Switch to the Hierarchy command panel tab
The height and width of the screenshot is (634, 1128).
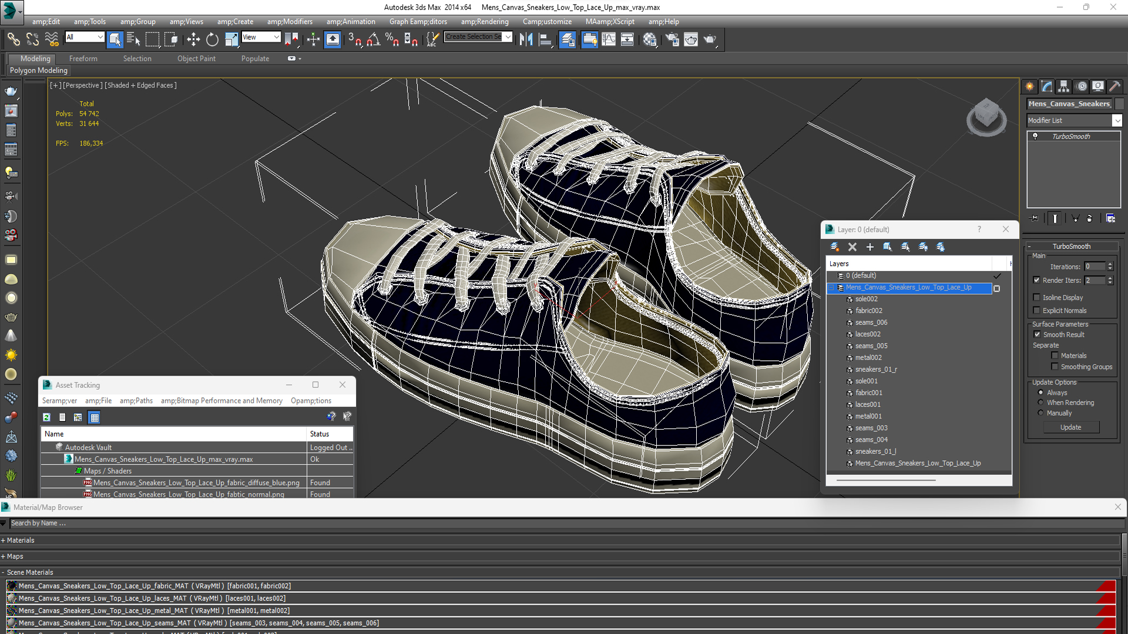[1063, 86]
